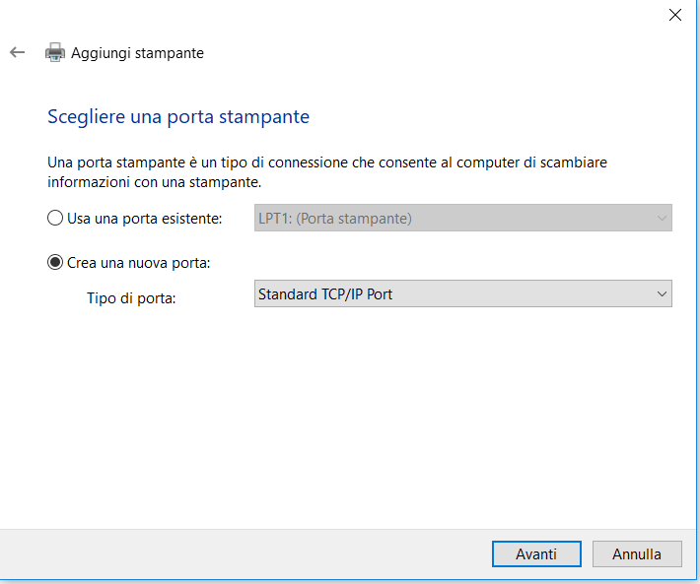Viewport: 700px width, 584px height.
Task: Click the 'Scegliere una porta stampante' heading
Action: (x=178, y=117)
